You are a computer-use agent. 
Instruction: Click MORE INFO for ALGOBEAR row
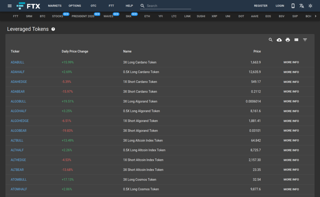[x=291, y=131]
